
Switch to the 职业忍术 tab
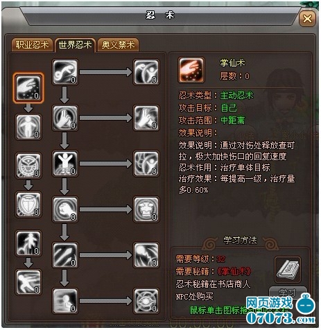point(32,44)
